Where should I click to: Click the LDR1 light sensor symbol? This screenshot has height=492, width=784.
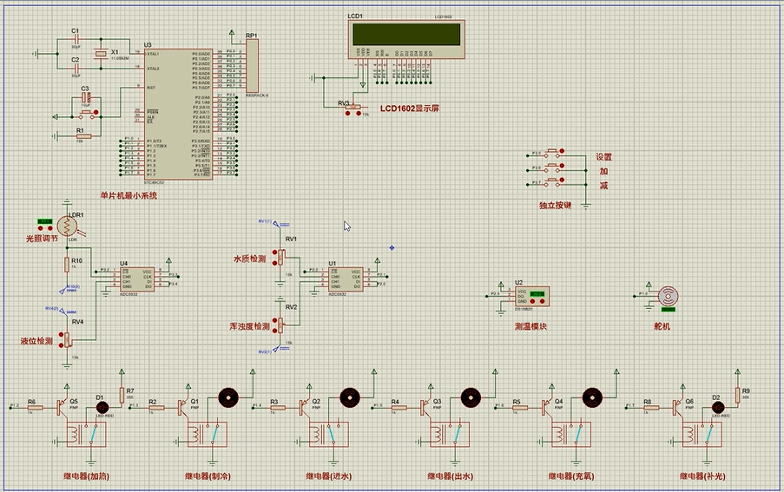tap(66, 224)
